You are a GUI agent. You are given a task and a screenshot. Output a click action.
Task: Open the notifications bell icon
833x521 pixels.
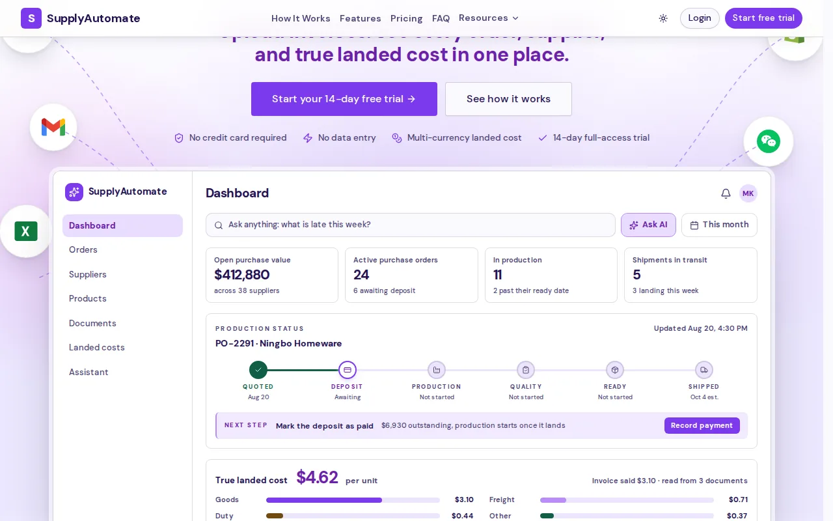tap(726, 193)
